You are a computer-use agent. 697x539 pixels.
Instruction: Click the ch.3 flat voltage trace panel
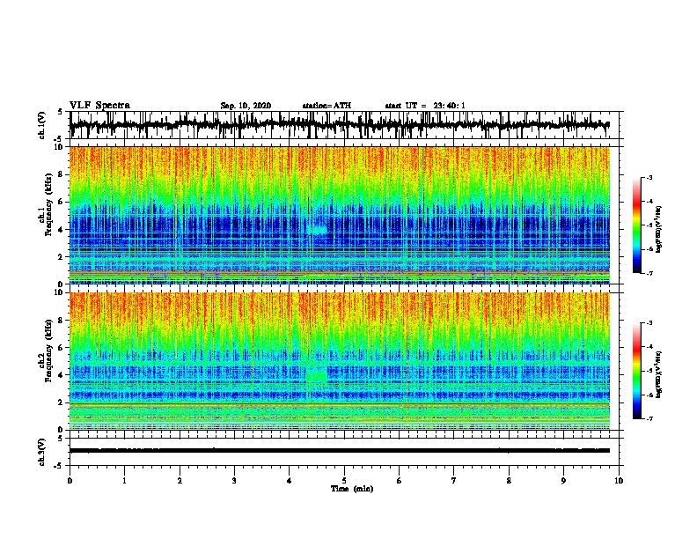(x=344, y=452)
